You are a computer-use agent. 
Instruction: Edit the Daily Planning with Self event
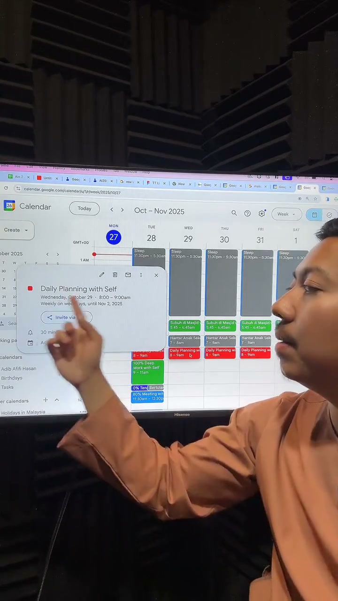pos(101,275)
